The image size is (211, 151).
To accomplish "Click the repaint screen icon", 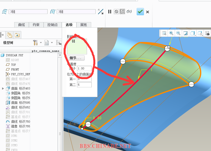I will pyautogui.click(x=186, y=33).
